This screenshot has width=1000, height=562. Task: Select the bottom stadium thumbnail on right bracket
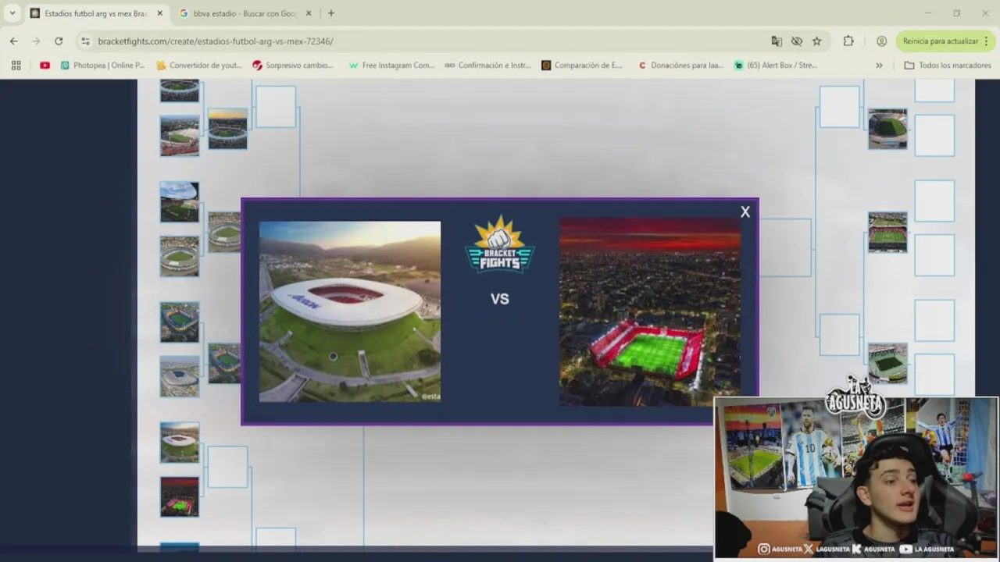pos(887,363)
